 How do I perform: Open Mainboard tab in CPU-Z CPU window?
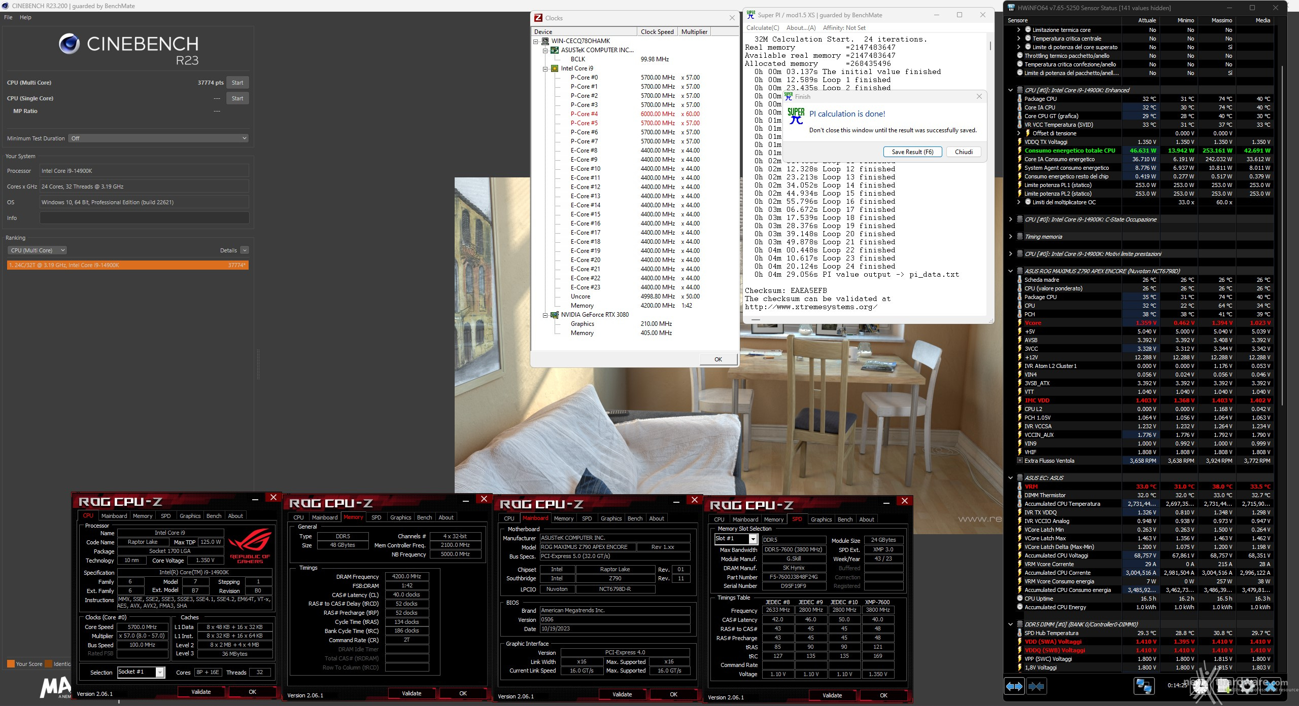click(114, 516)
